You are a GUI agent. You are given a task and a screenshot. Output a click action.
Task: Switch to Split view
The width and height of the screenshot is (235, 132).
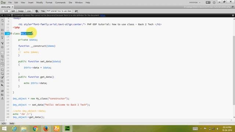(13, 11)
